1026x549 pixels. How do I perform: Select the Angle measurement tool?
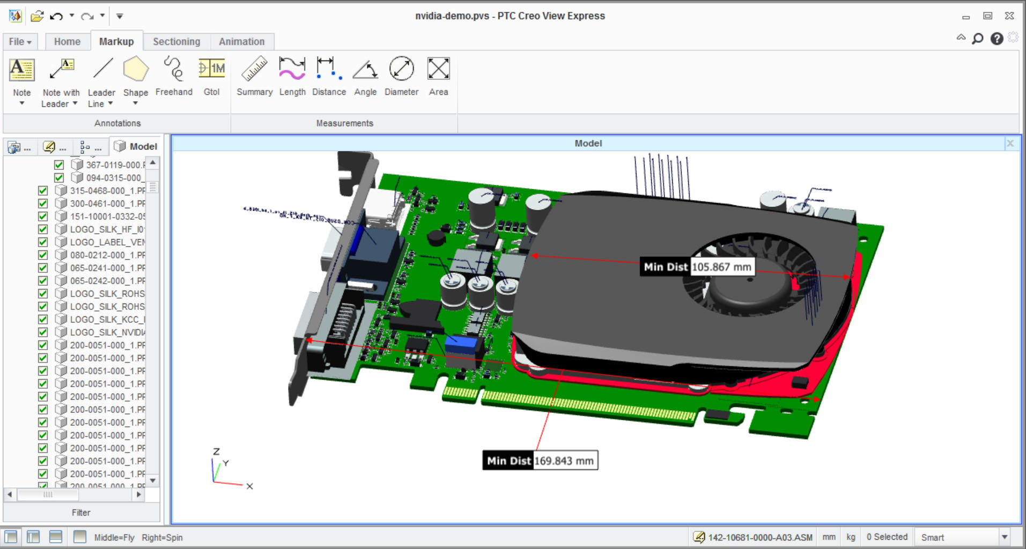click(x=365, y=77)
